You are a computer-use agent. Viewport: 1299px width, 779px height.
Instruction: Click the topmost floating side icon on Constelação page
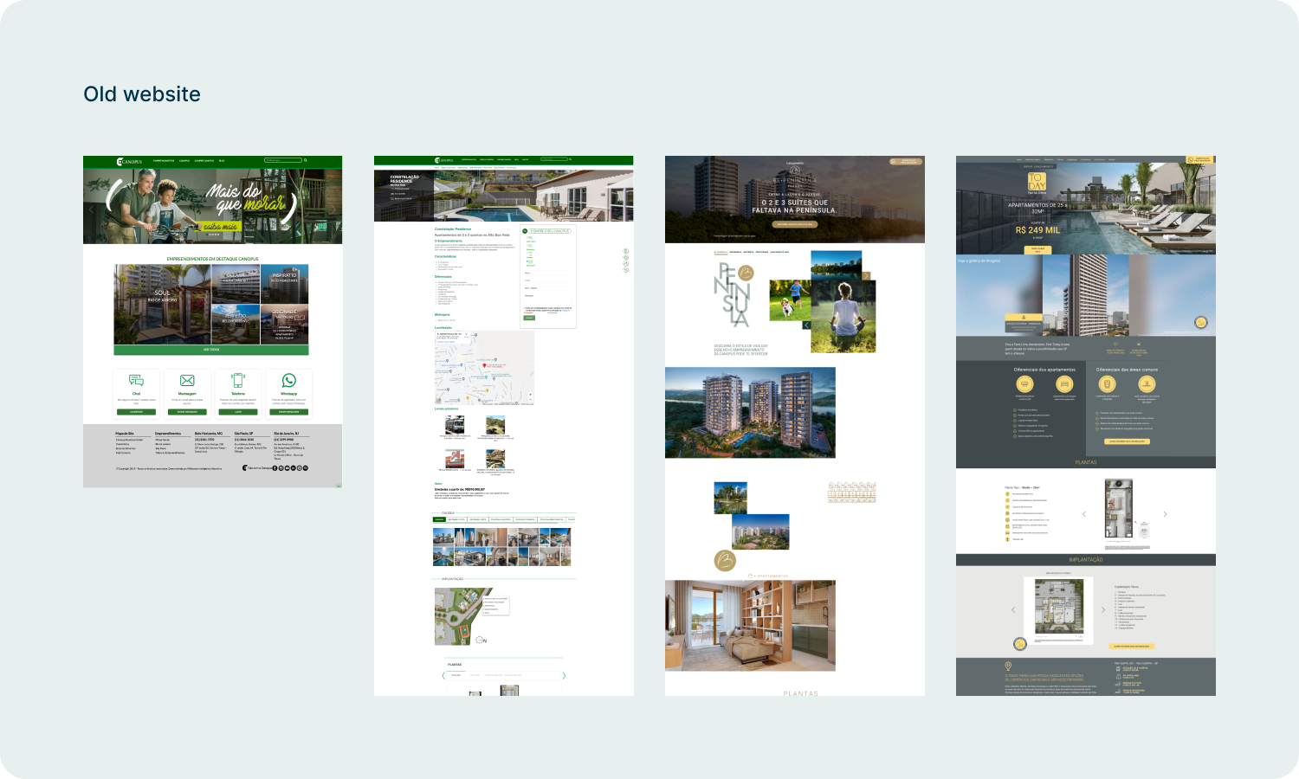pyautogui.click(x=626, y=251)
